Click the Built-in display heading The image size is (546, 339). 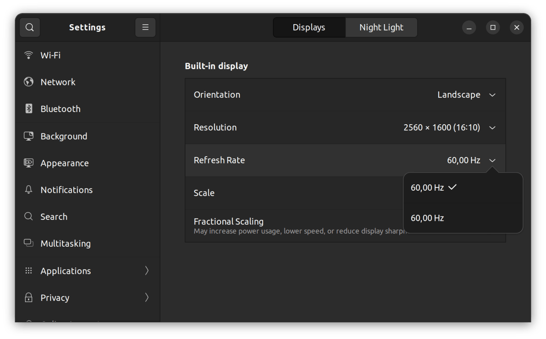coord(216,66)
